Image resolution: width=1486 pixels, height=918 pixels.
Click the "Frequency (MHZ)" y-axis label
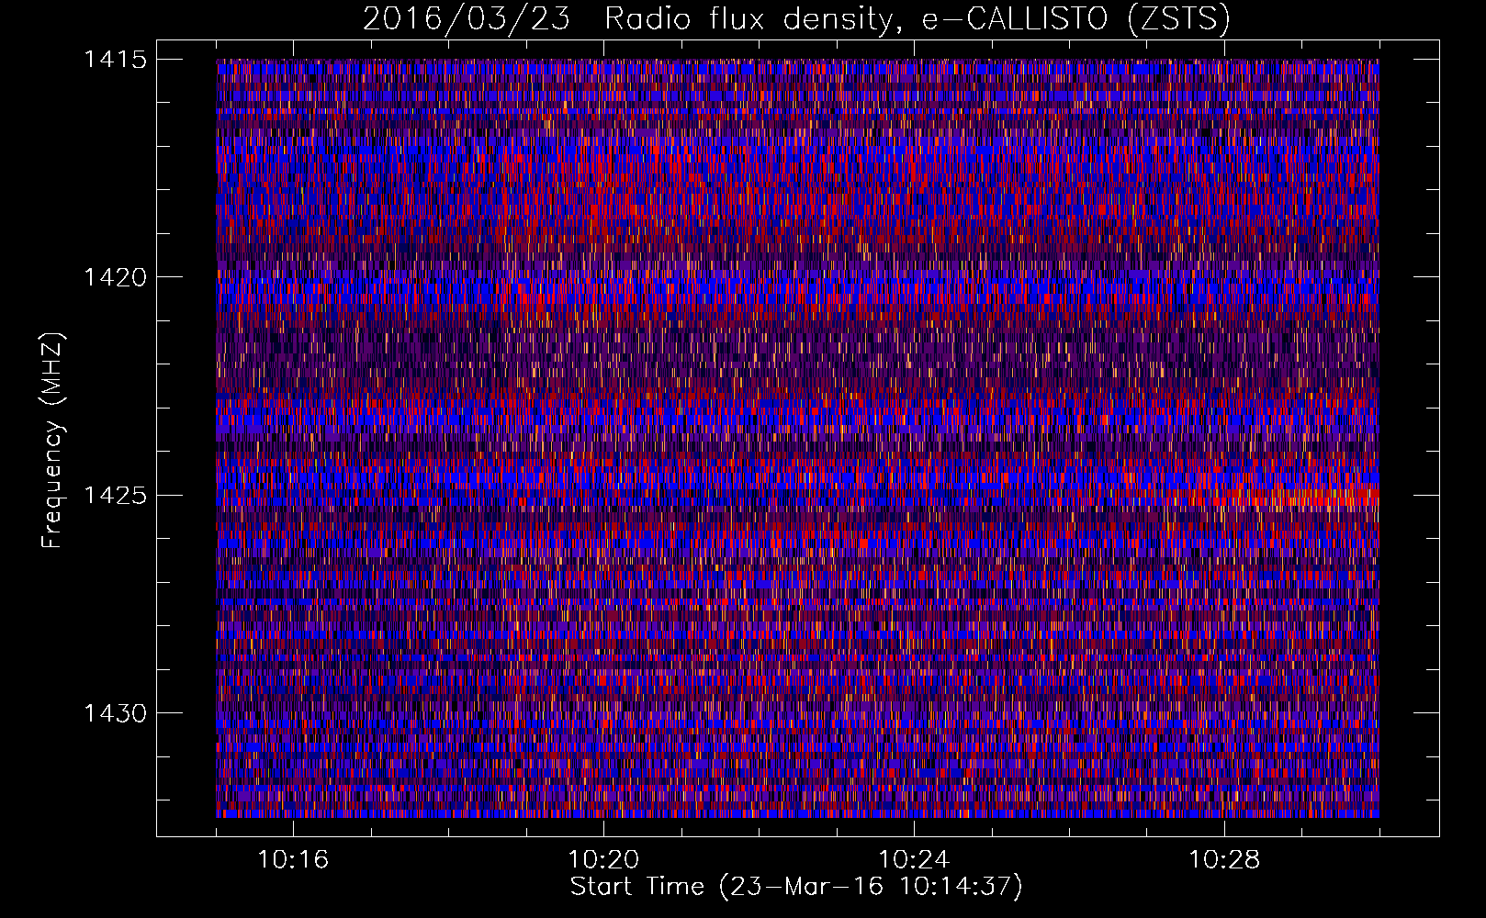[x=52, y=441]
